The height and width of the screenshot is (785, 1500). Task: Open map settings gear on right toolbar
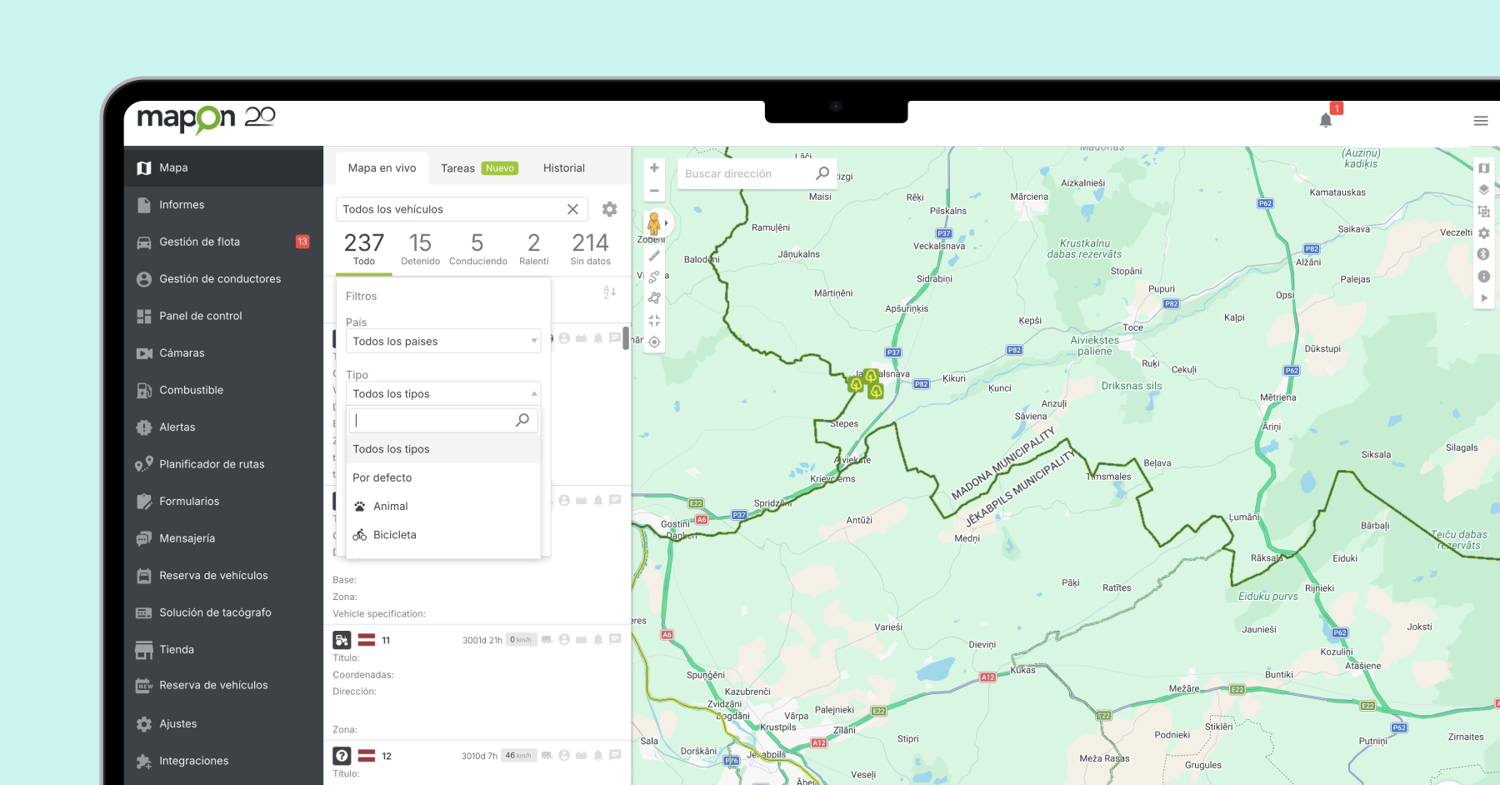coord(1484,233)
